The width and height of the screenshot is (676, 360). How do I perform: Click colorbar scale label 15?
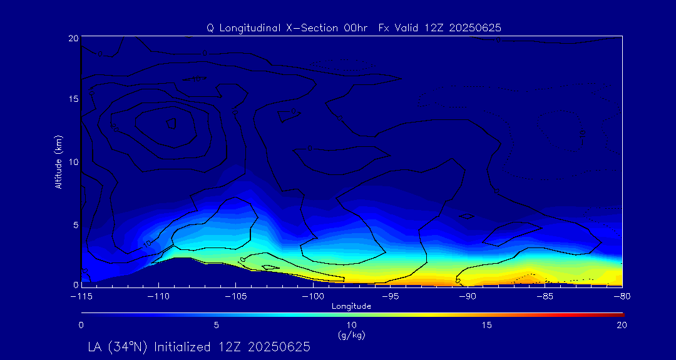[487, 326]
